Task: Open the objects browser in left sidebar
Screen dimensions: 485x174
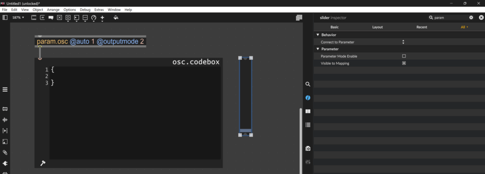Action: 5,109
